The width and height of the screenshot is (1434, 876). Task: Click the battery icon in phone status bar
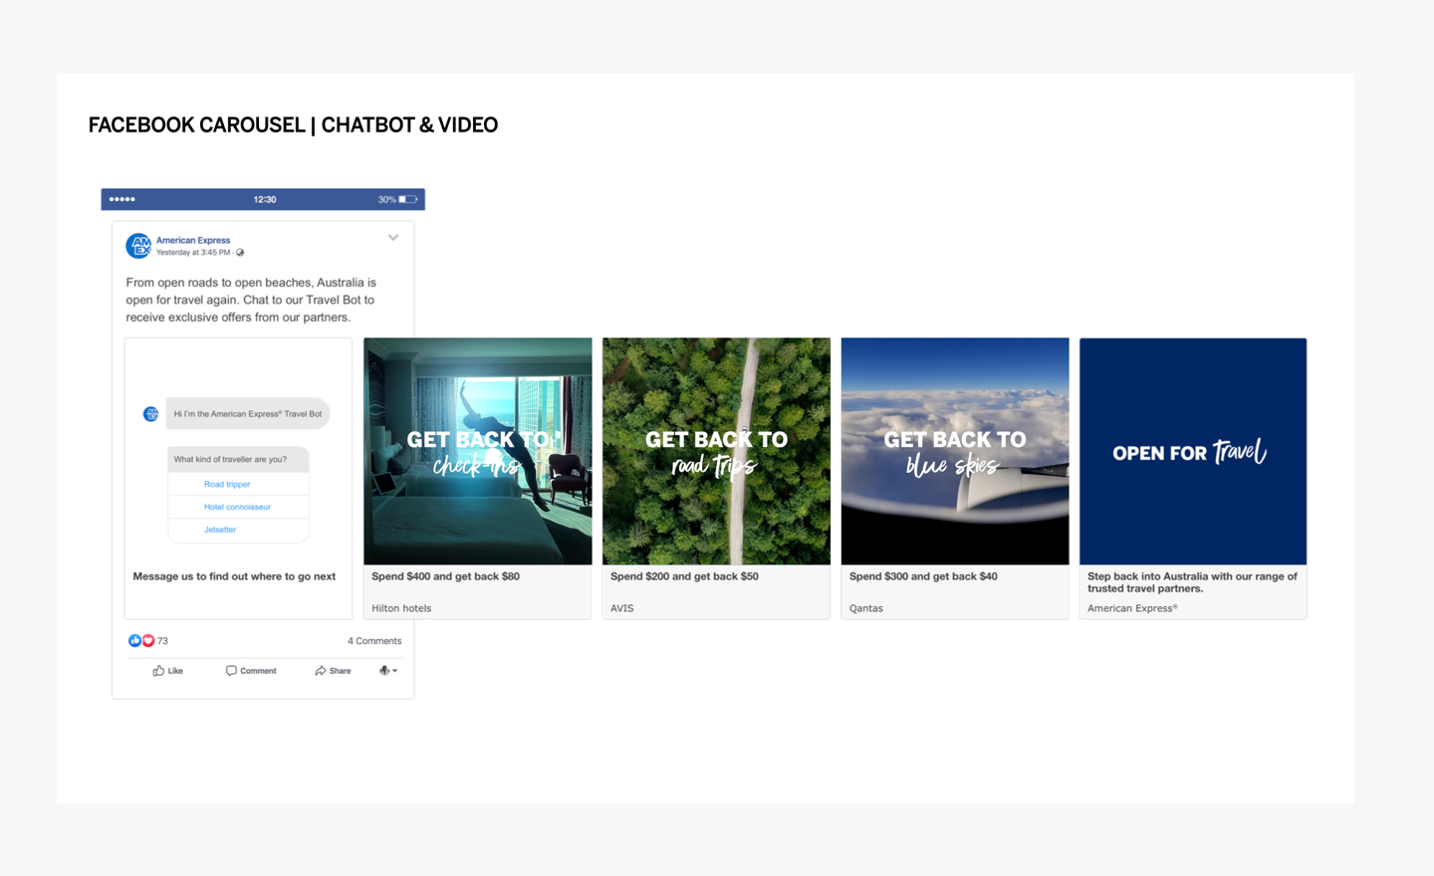coord(408,199)
